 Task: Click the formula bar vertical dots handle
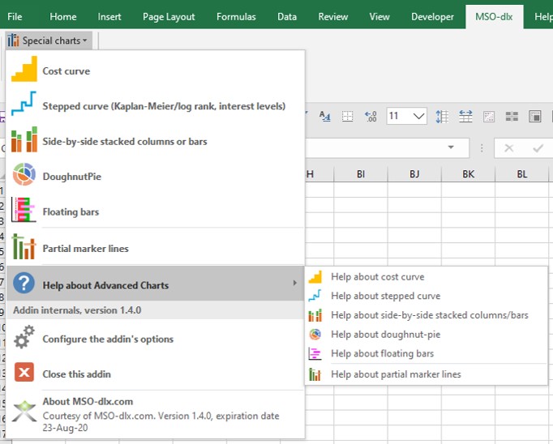(482, 148)
